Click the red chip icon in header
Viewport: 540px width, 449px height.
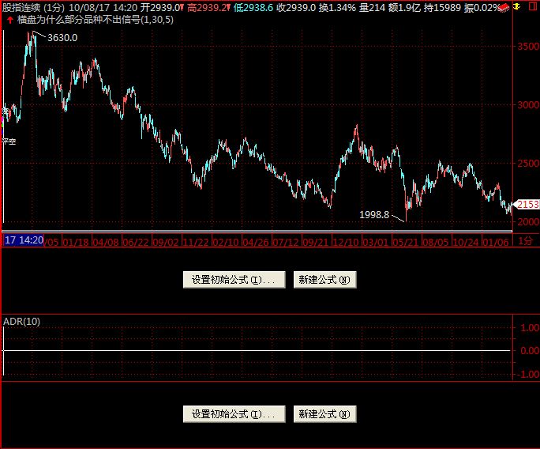pos(504,8)
